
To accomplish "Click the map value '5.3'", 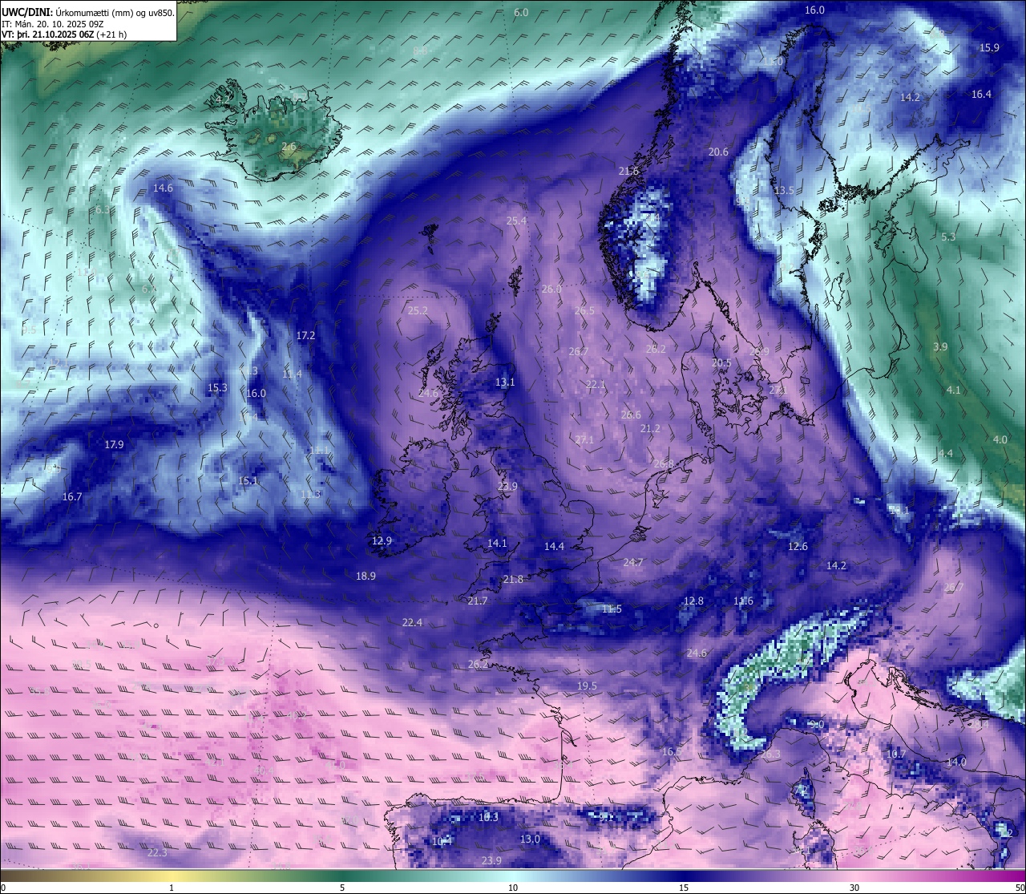I will click(x=948, y=237).
